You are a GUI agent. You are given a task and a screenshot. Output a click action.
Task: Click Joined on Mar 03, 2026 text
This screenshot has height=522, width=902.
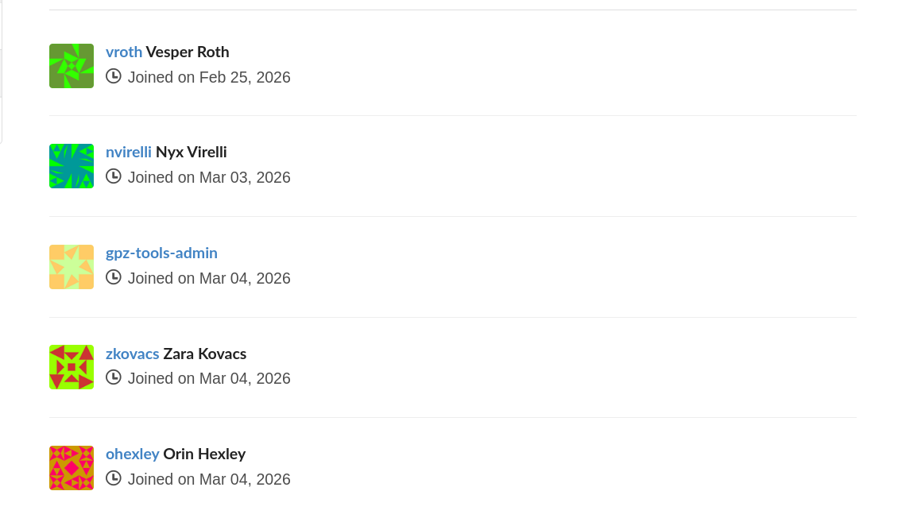click(x=209, y=177)
